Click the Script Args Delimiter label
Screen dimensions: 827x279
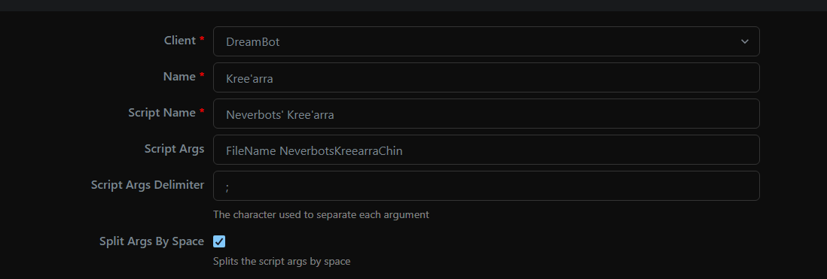click(x=147, y=185)
